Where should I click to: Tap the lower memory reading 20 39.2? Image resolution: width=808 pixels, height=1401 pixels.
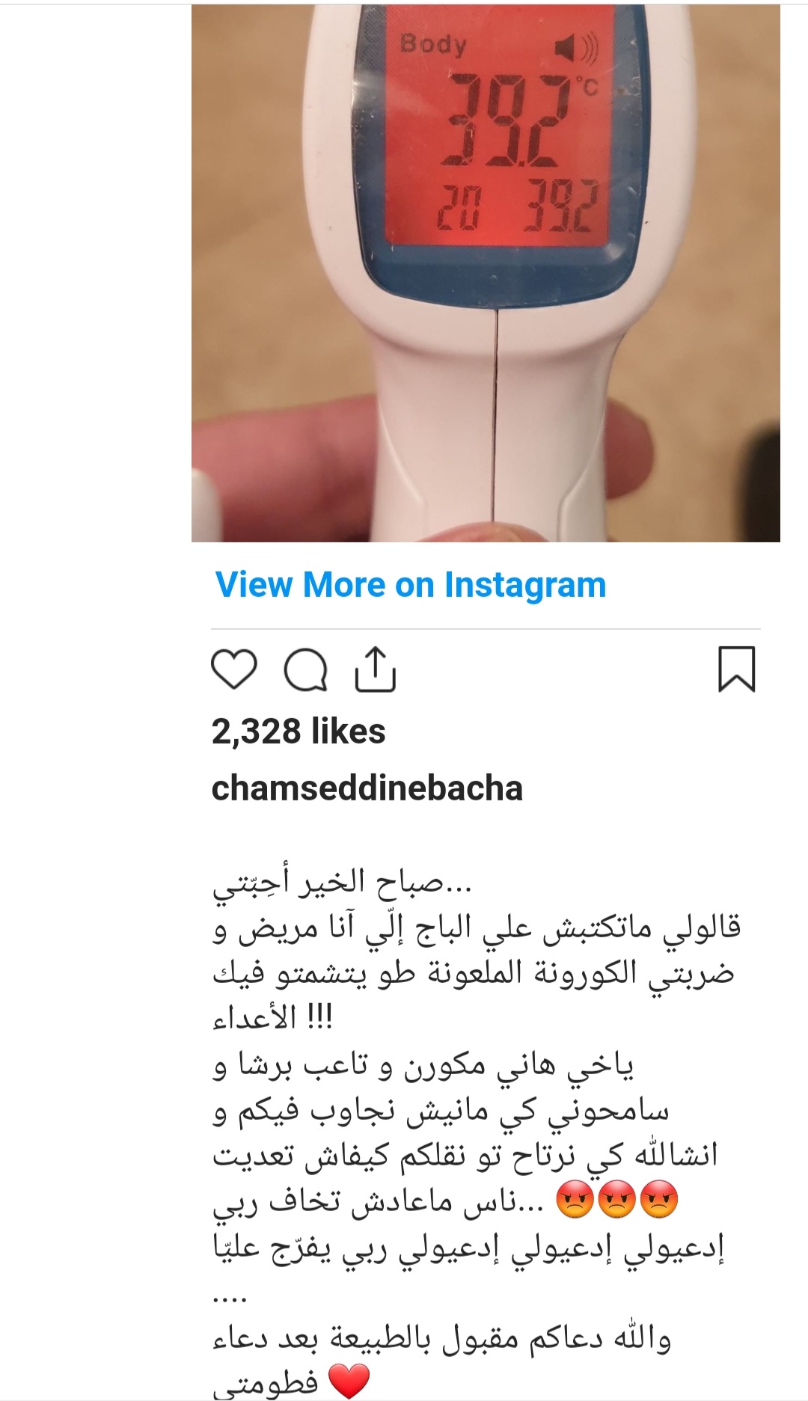pyautogui.click(x=516, y=205)
